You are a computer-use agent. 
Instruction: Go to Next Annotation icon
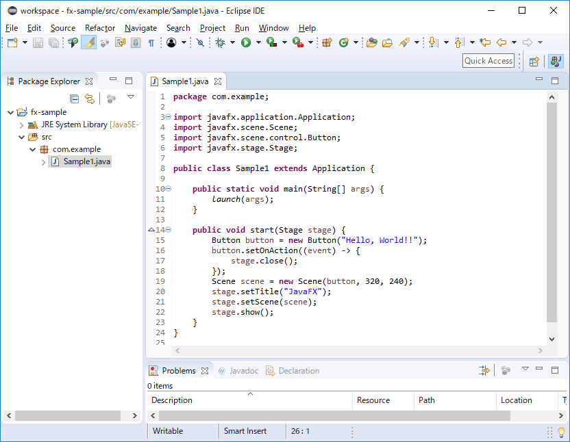433,42
